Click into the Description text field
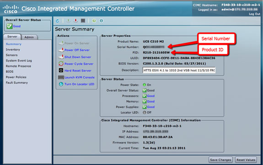Screen dimensions: 263x165 179,70
